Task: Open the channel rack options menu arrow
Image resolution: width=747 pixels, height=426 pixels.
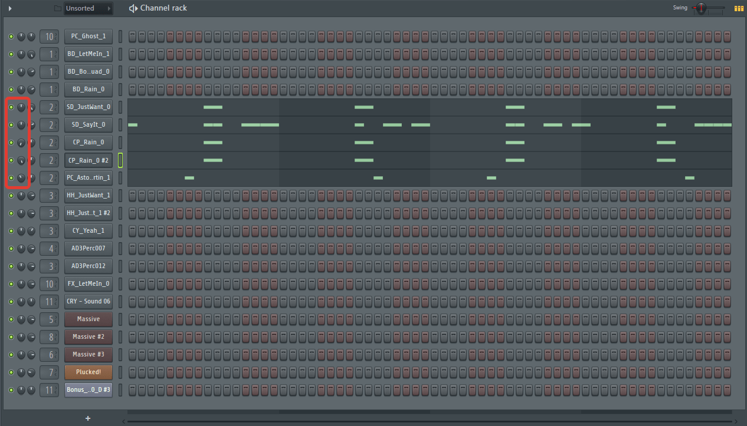Action: tap(10, 8)
